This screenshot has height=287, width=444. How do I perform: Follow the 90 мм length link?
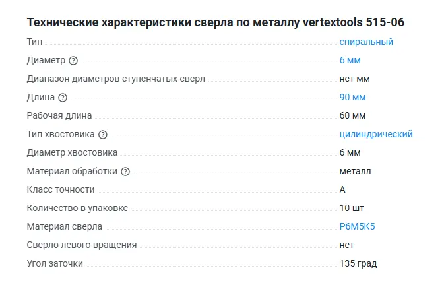click(x=352, y=97)
